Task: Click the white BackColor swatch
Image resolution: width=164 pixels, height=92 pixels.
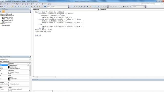Action: [x=9, y=65]
